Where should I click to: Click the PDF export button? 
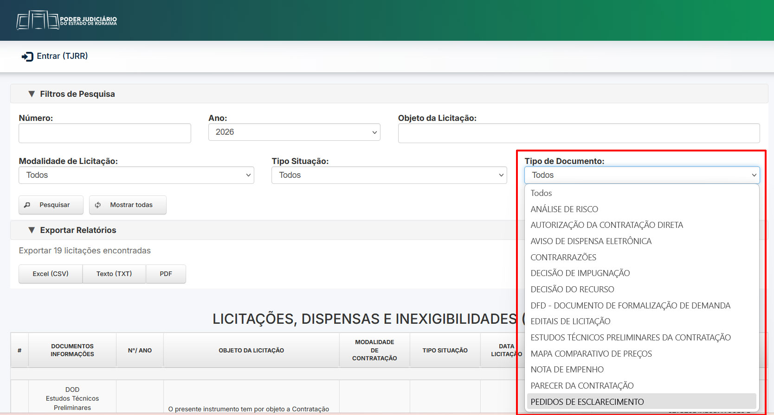point(166,274)
